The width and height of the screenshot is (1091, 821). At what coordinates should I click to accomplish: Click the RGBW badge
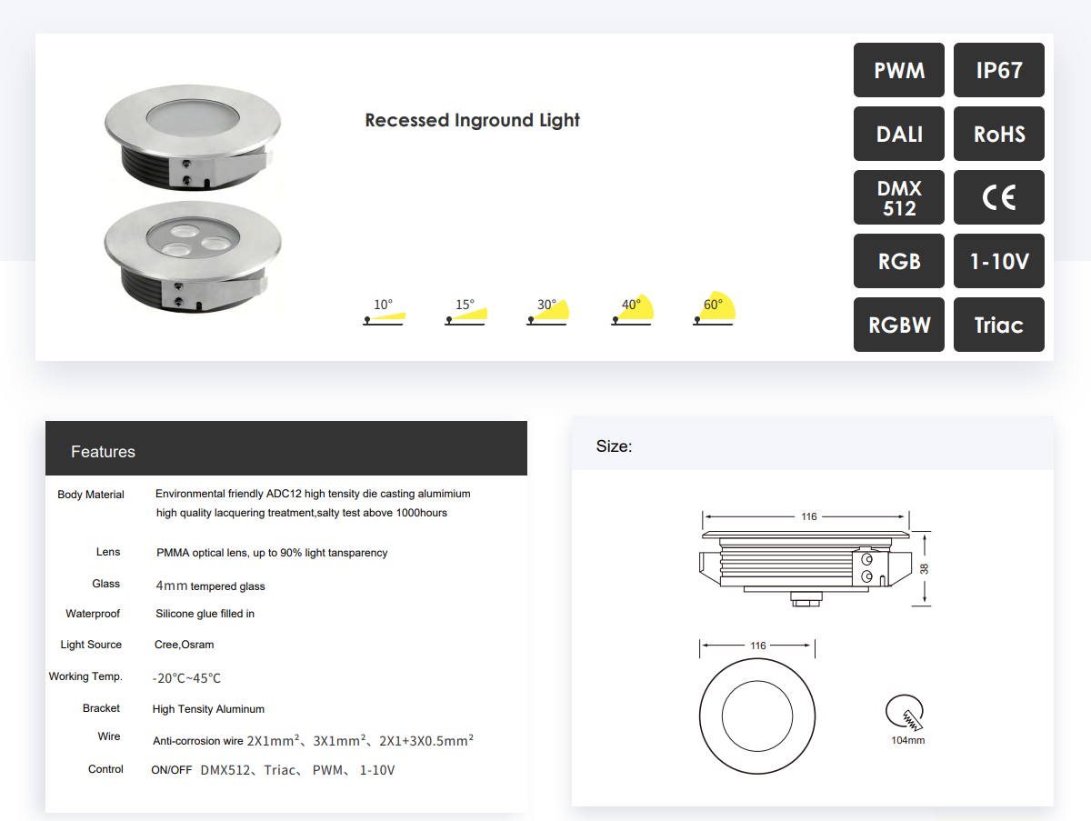899,325
